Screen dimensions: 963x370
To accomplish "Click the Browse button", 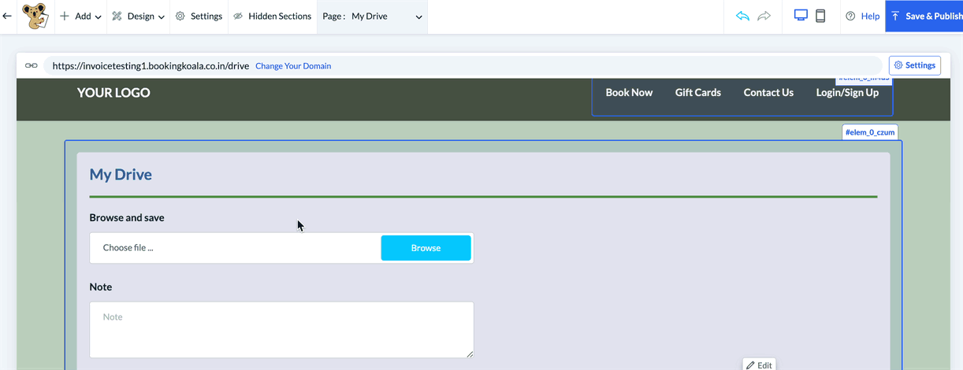I will click(426, 248).
